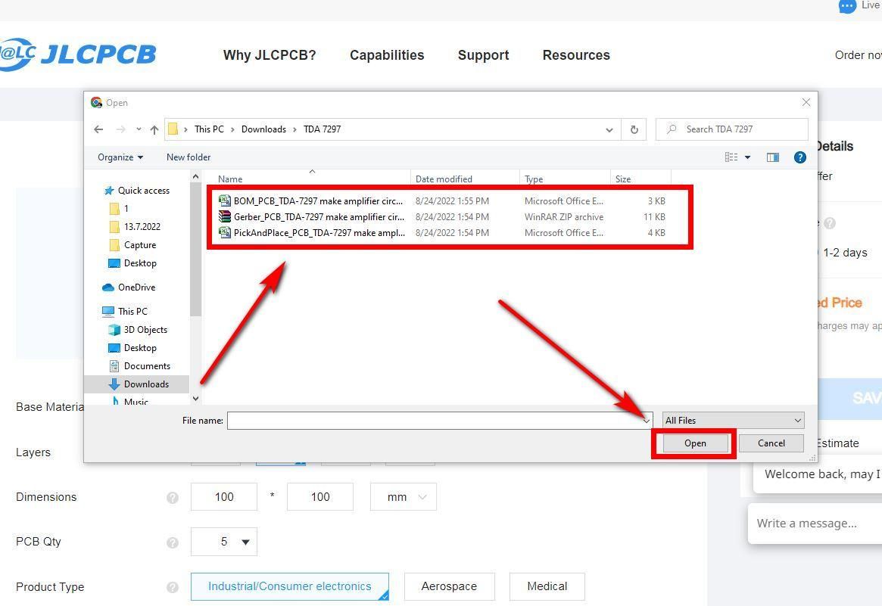The width and height of the screenshot is (882, 606).
Task: Select PickAndPlace_PCB_TDA-7297 Excel file icon
Action: coord(224,232)
